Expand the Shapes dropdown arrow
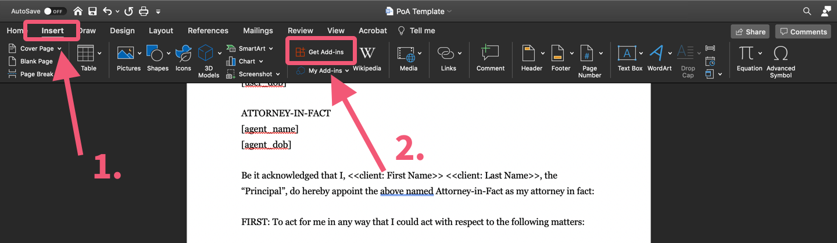Screen dimensions: 837x243 (x=169, y=53)
